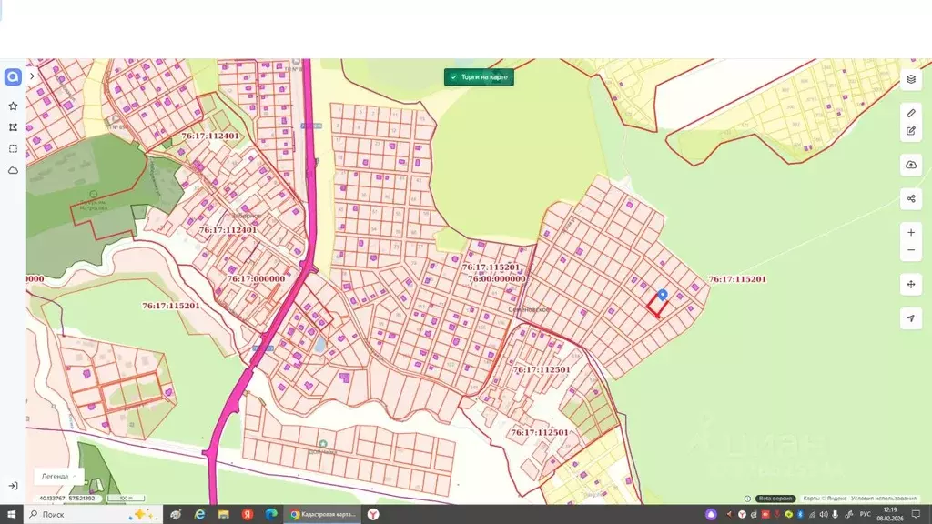Click the login arrow icon at sidebar bottom

13,486
